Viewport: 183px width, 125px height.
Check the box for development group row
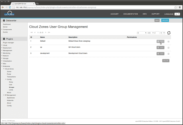tap(168, 54)
